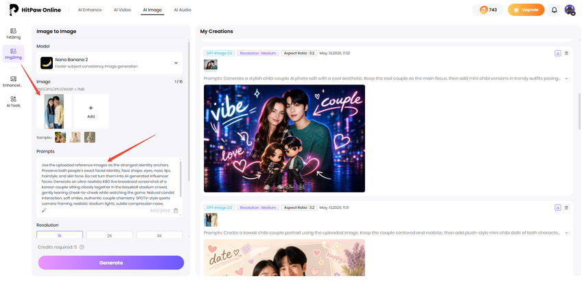Click the Nano Banana 2 model icon
This screenshot has height=281, width=586.
[x=47, y=63]
